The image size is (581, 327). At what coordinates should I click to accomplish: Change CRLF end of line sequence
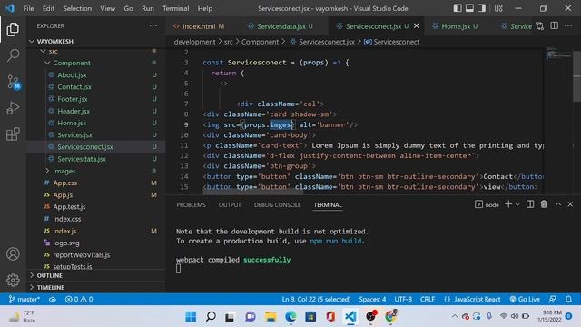[428, 299]
